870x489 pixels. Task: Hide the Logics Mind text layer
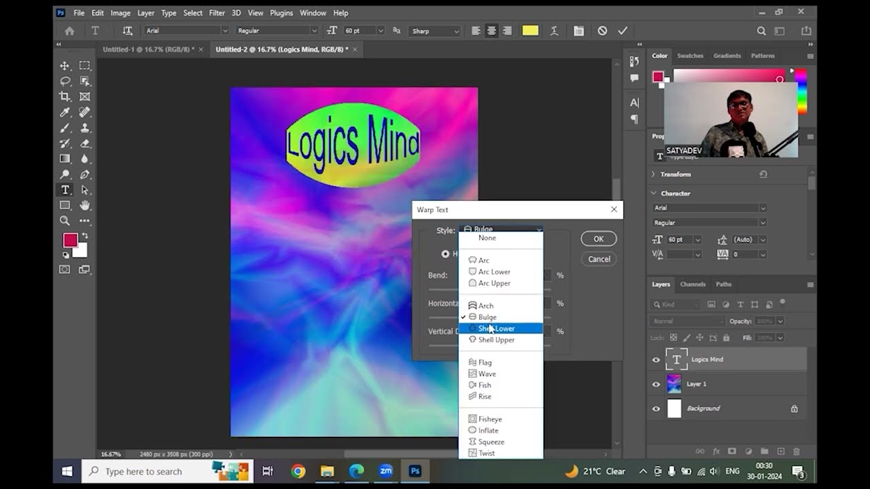(656, 360)
